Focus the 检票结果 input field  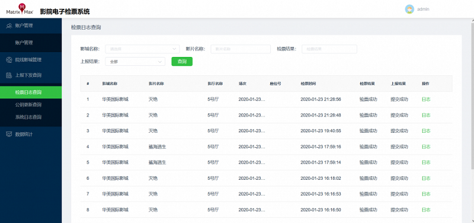(x=329, y=49)
